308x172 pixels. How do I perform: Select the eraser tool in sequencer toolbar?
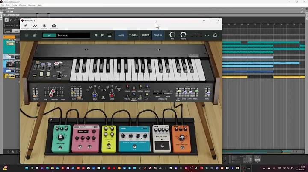click(15, 20)
